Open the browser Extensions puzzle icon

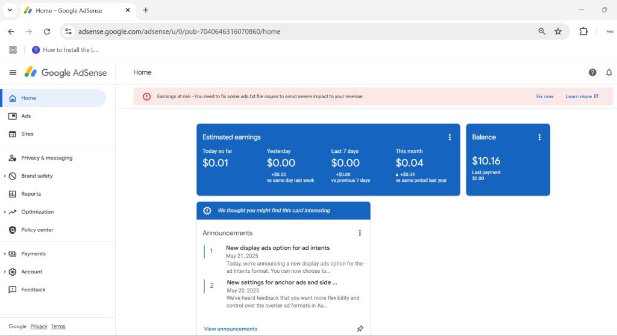pos(583,31)
